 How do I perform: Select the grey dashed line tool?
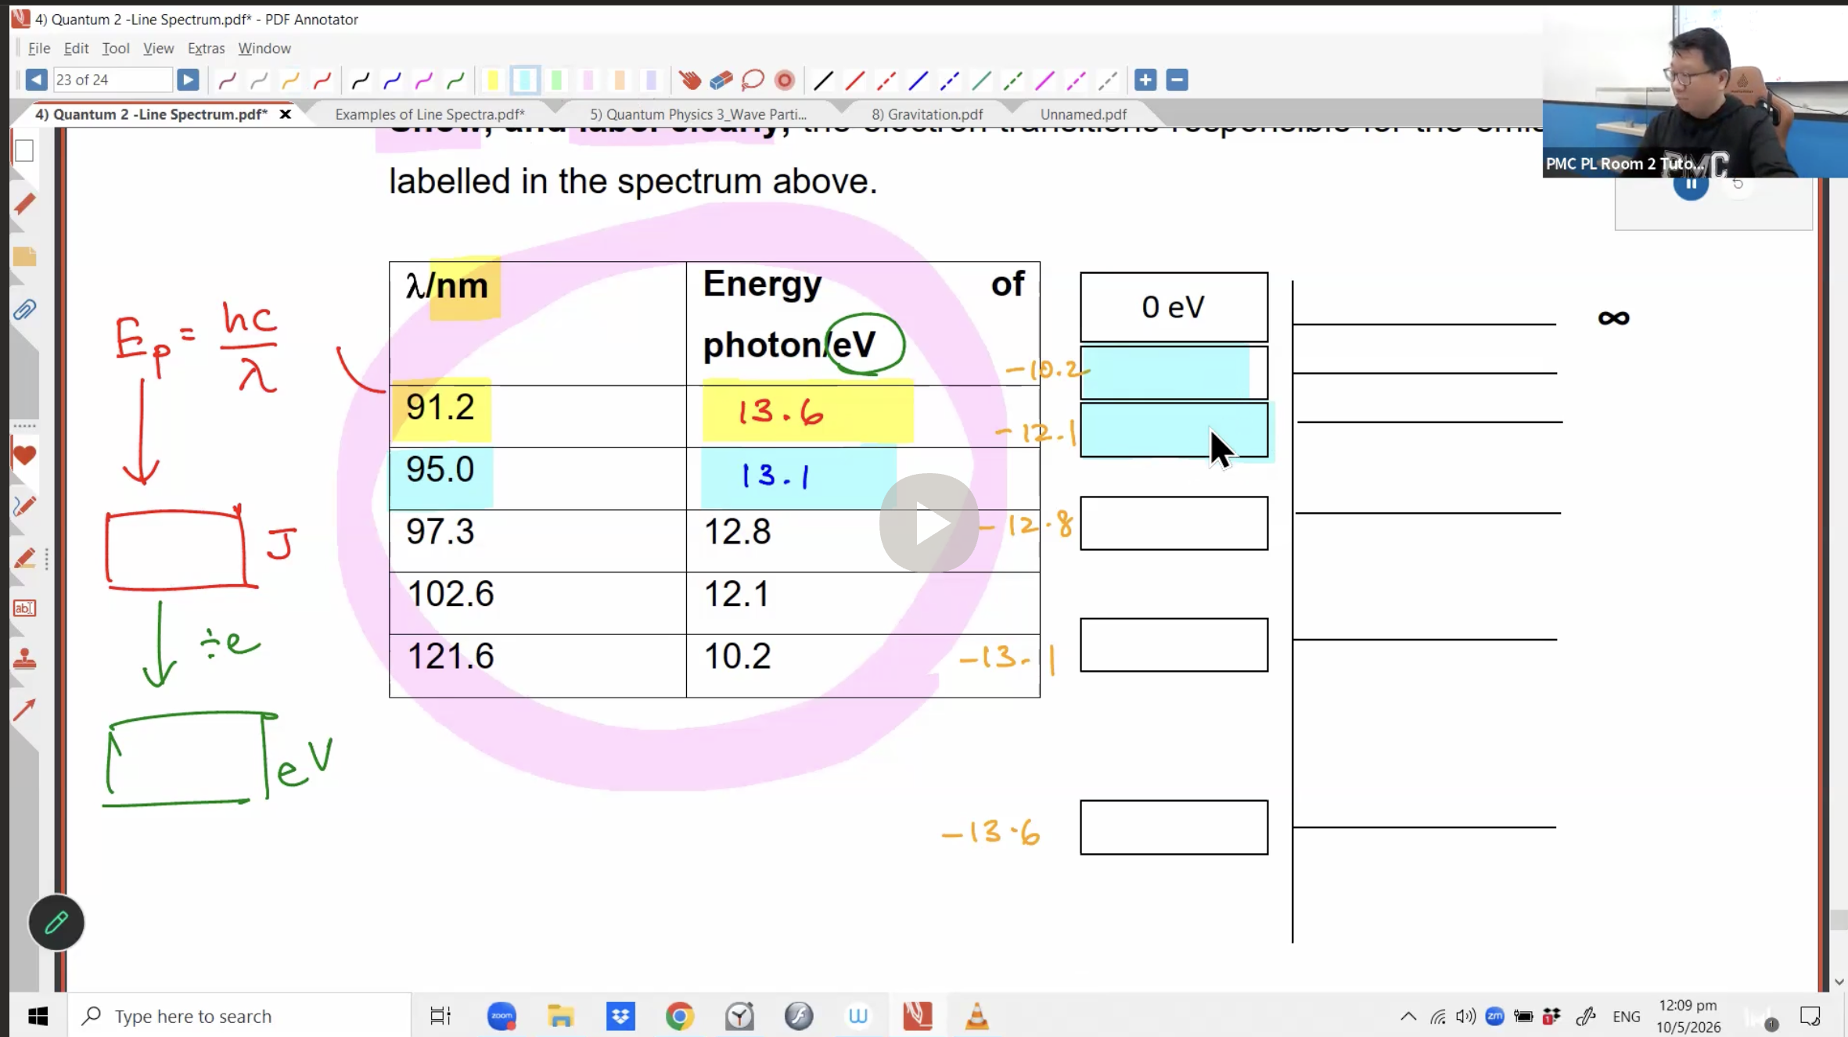[x=1108, y=80]
